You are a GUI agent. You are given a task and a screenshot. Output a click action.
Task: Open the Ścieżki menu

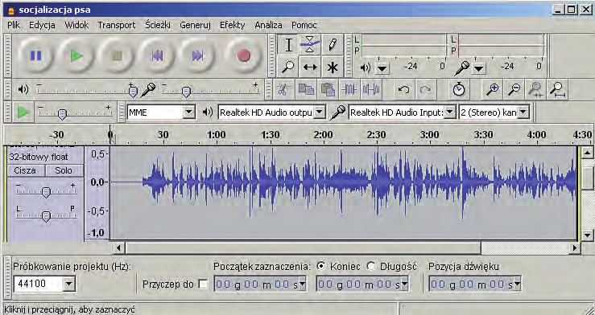coord(158,25)
